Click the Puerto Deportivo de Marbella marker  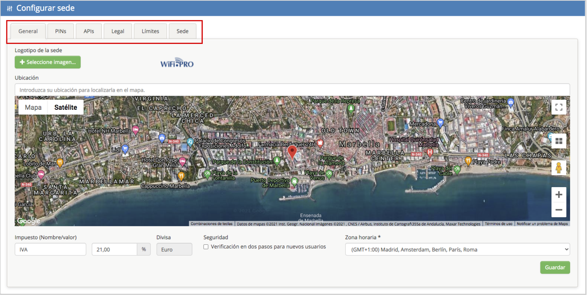[x=294, y=181]
